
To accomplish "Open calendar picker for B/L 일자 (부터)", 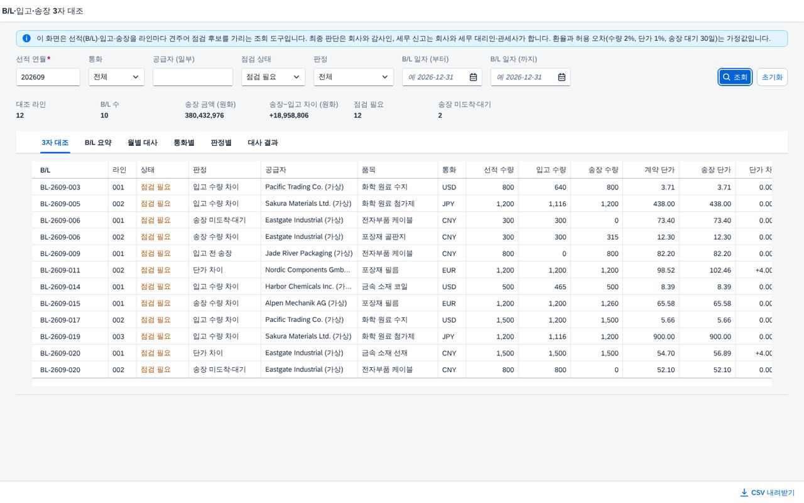I will click(473, 77).
